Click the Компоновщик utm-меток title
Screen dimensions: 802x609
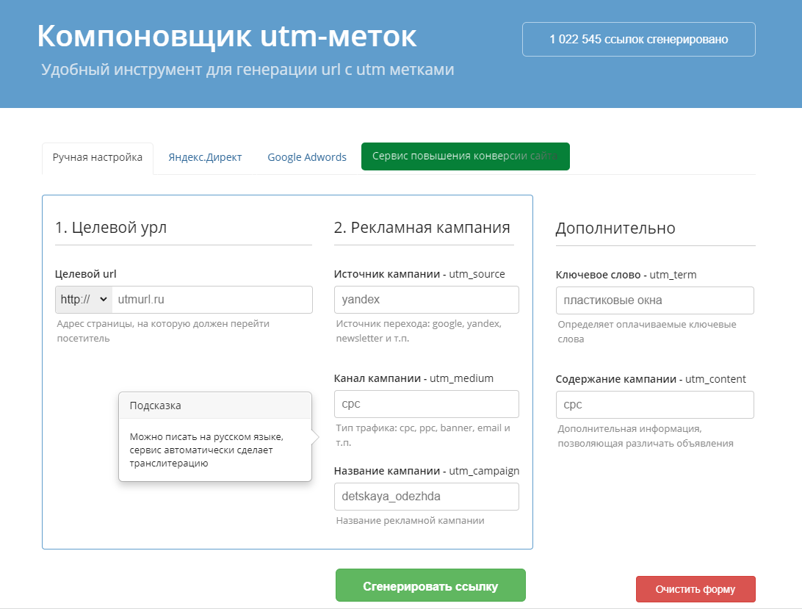tap(227, 36)
